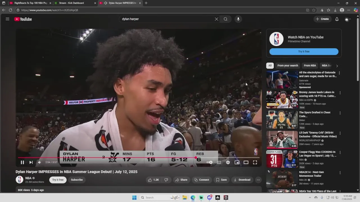Enter full screen mode
The image size is (360, 202).
(255, 162)
